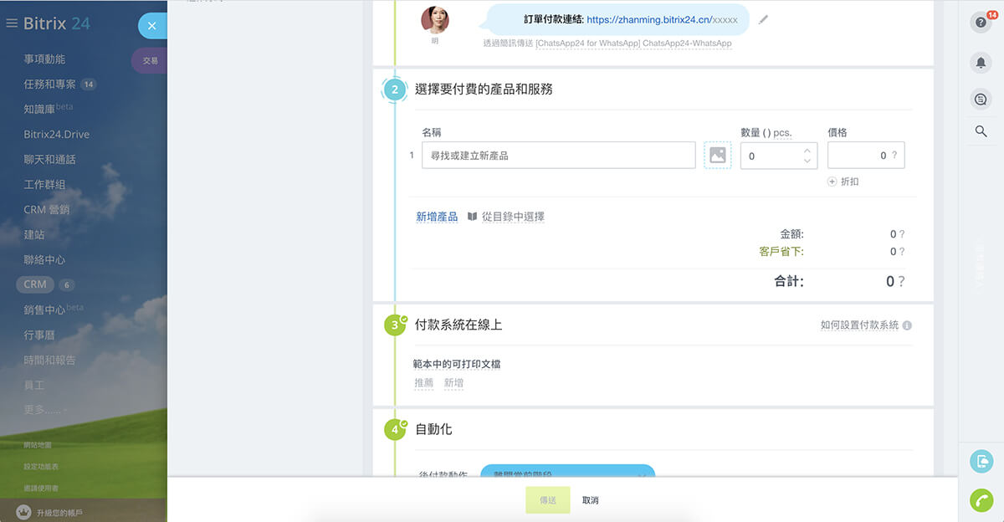Click 新增產品 link
Viewport: 1004px width, 522px height.
pyautogui.click(x=437, y=217)
